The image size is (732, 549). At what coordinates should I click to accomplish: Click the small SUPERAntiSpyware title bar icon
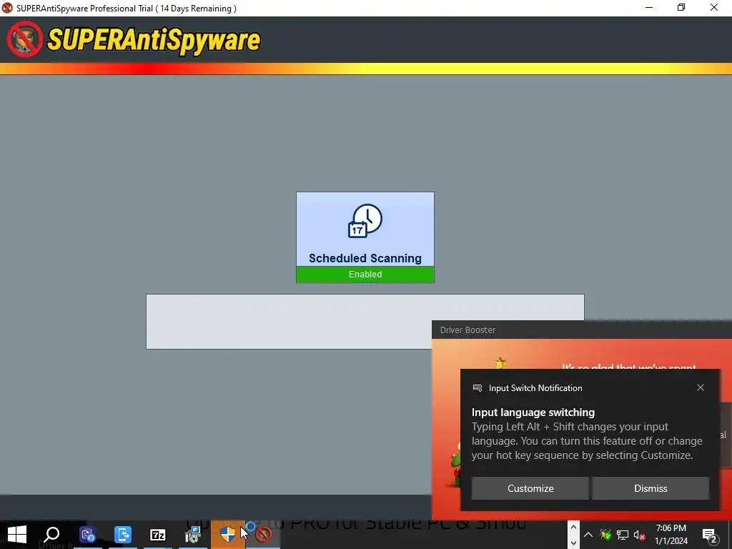pyautogui.click(x=7, y=8)
